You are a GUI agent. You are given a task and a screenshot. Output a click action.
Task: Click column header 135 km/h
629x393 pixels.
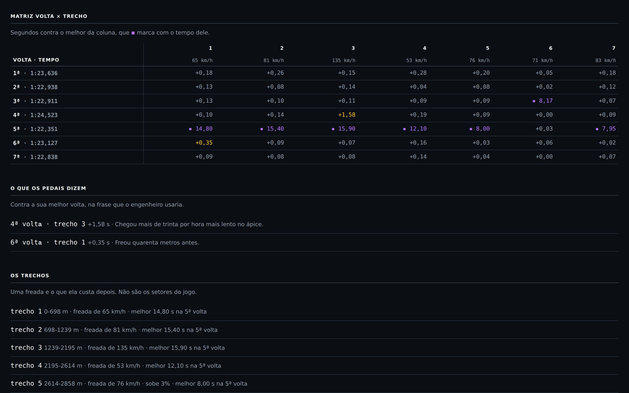[343, 60]
